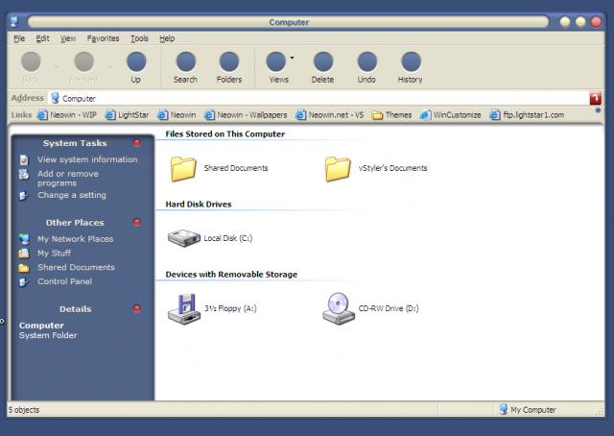
Task: Click the View system information icon
Action: [24, 160]
